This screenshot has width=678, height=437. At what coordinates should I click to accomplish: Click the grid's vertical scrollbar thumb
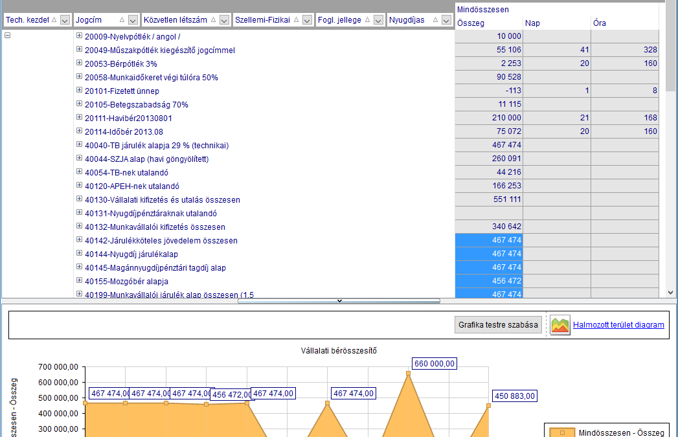point(670,47)
